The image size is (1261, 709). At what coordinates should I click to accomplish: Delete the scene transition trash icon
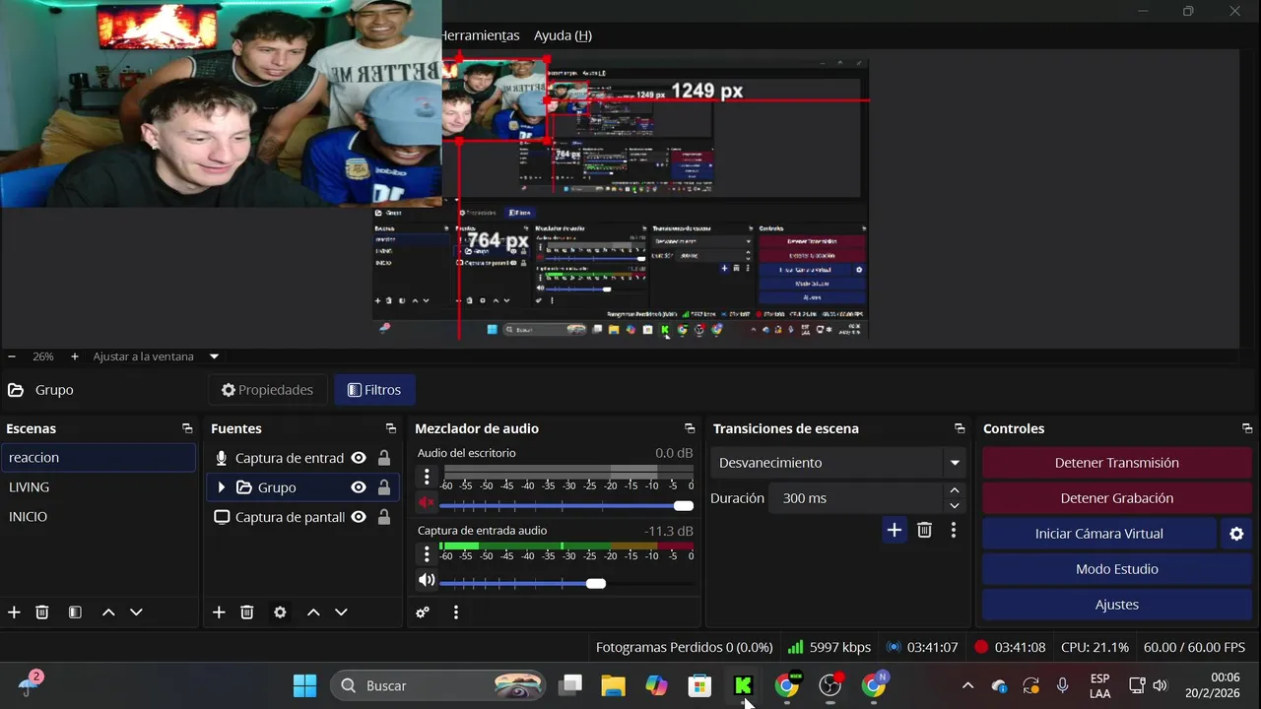coord(924,530)
